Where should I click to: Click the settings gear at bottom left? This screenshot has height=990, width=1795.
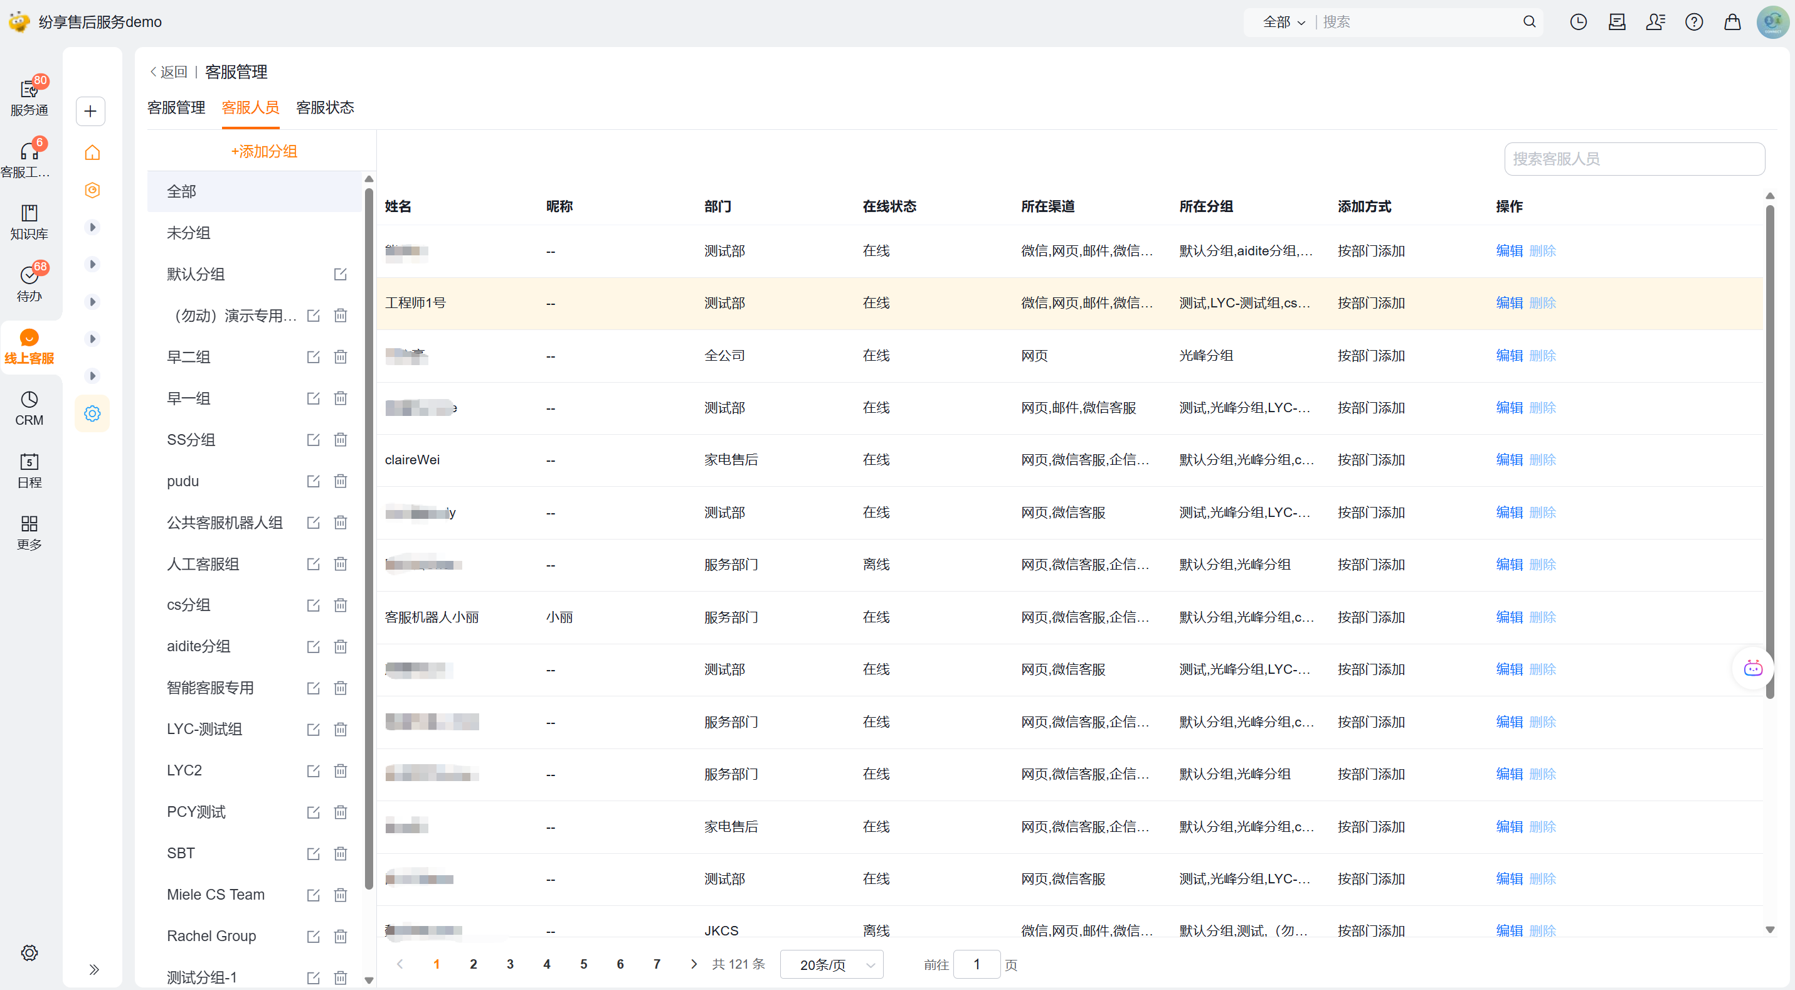[x=29, y=952]
